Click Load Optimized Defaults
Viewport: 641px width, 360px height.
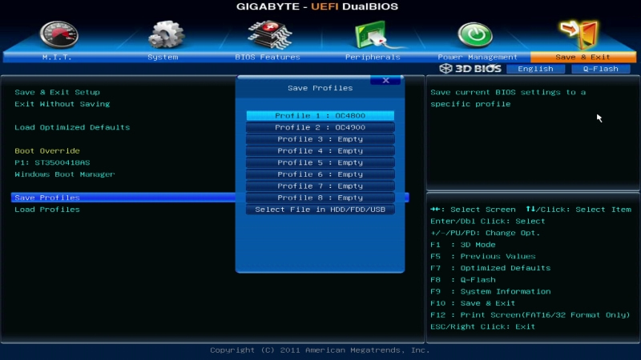pos(72,127)
